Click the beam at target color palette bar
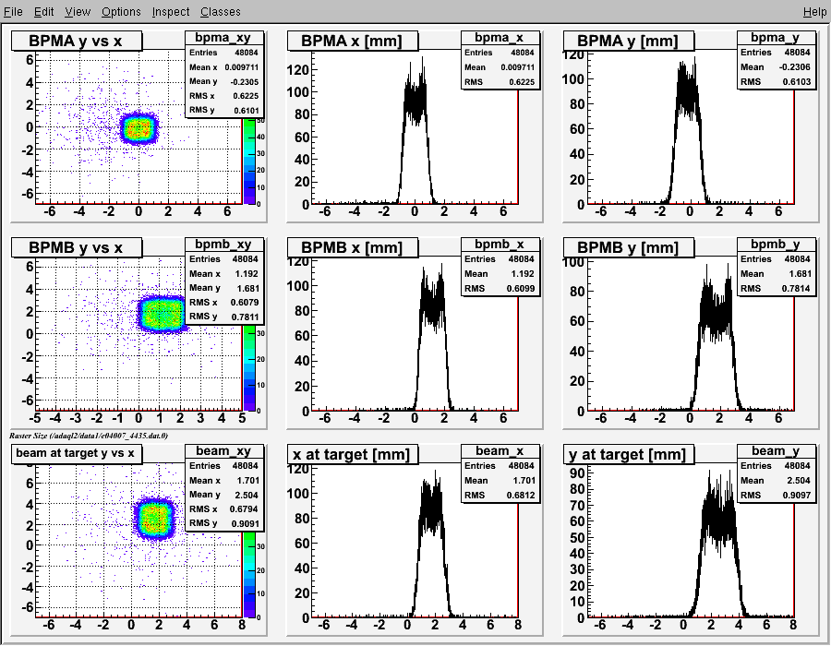831x646 pixels. 249,575
